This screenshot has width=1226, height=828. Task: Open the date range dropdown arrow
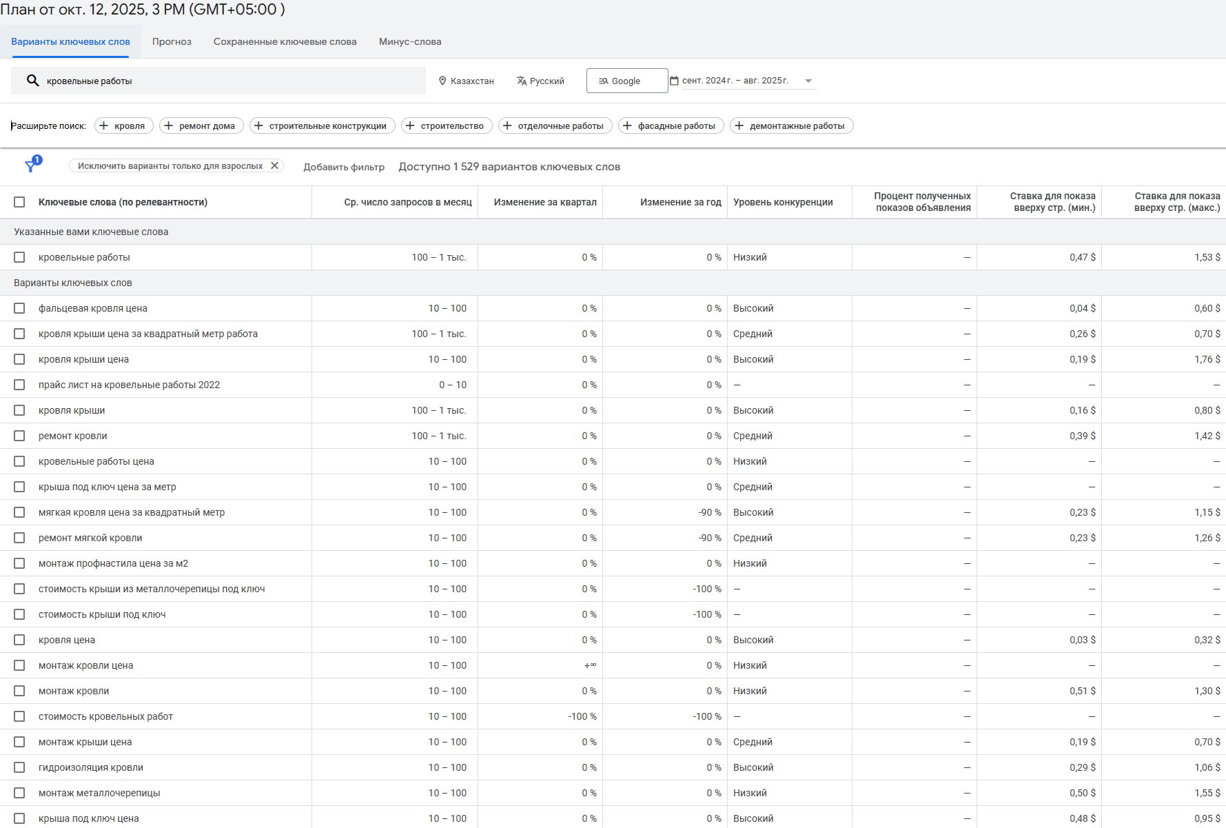point(808,81)
